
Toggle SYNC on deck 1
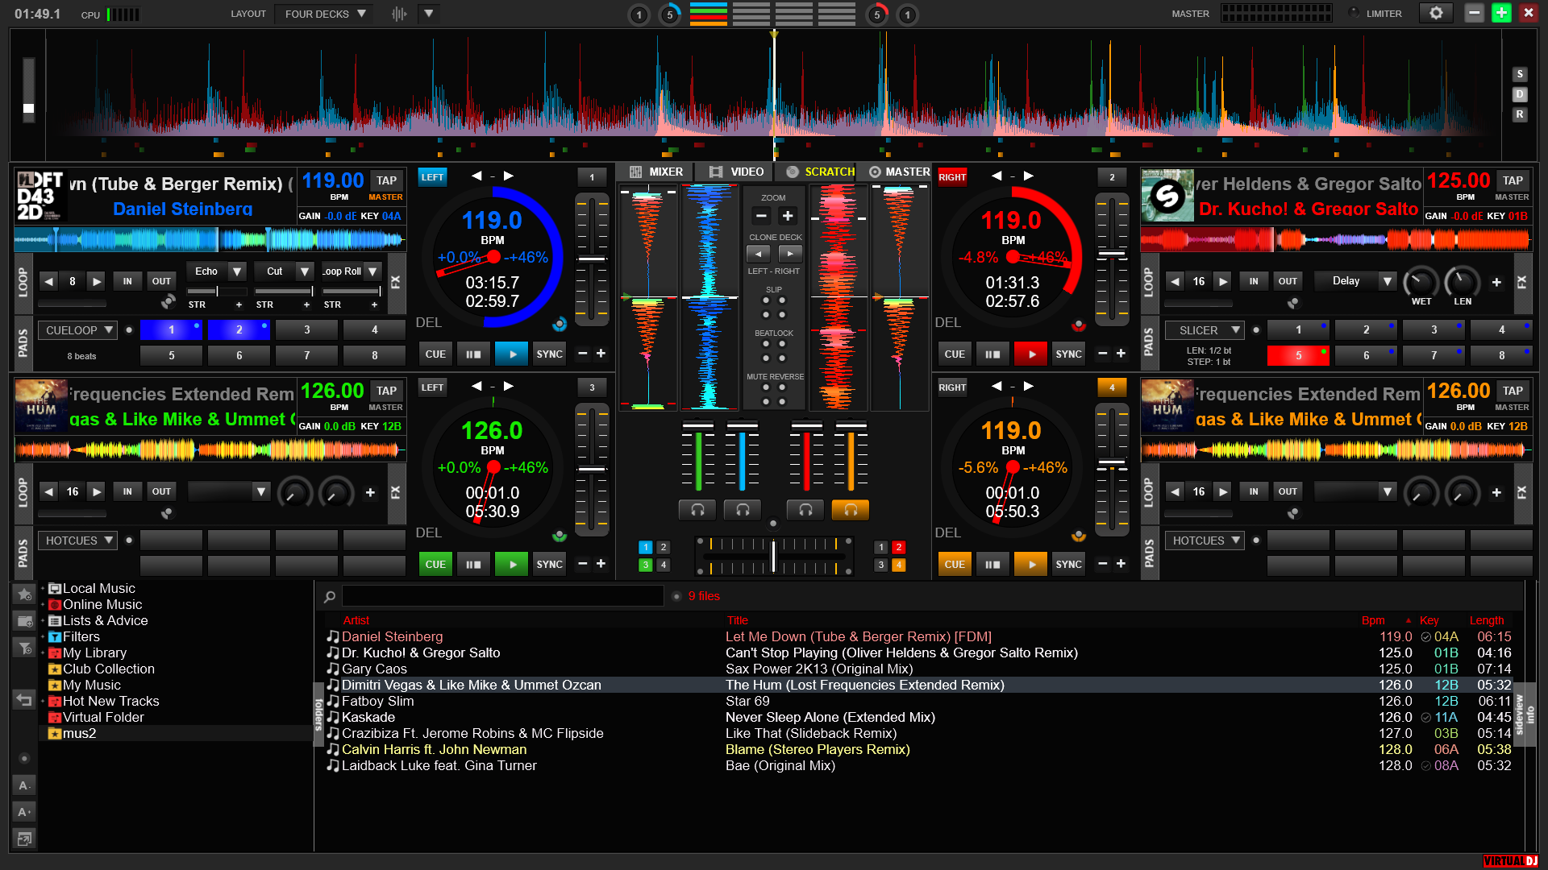(548, 354)
